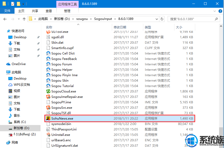This screenshot has height=148, width=224.
Task: Select the SogouCloud.exe file icon
Action: 48,91
